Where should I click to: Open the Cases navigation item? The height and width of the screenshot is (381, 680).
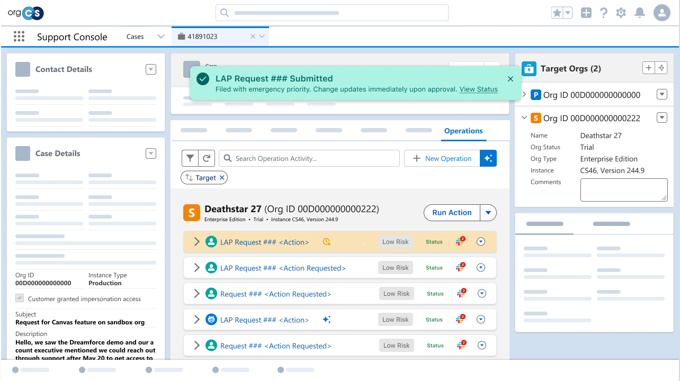click(x=135, y=37)
